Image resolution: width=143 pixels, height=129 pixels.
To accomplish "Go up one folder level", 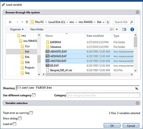I will point(27,22).
